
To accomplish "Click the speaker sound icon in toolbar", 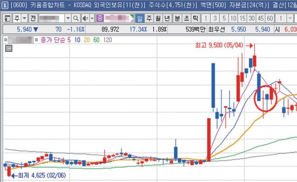I will (x=85, y=19).
